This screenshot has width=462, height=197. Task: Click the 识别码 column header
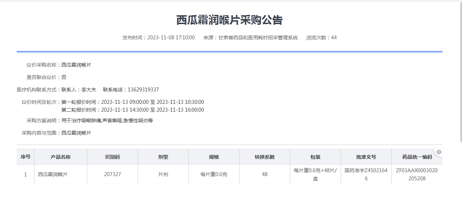click(x=112, y=157)
